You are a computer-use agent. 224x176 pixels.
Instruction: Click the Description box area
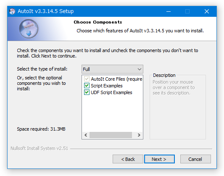click(x=178, y=107)
